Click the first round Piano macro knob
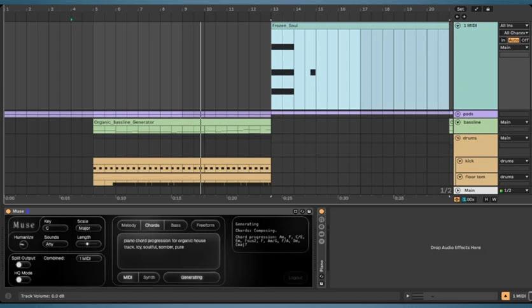Image resolution: width=532 pixels, height=308 pixels. 321,220
